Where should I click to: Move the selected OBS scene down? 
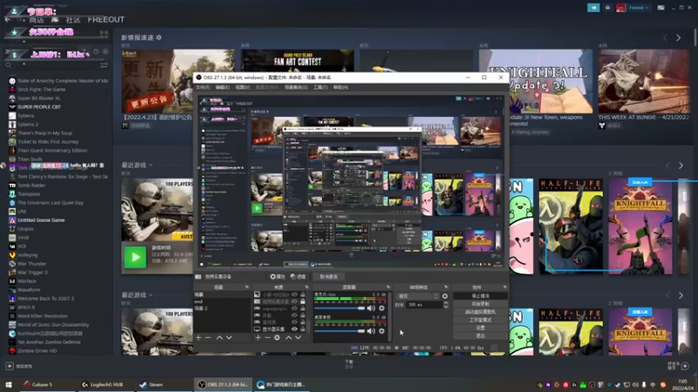click(229, 338)
